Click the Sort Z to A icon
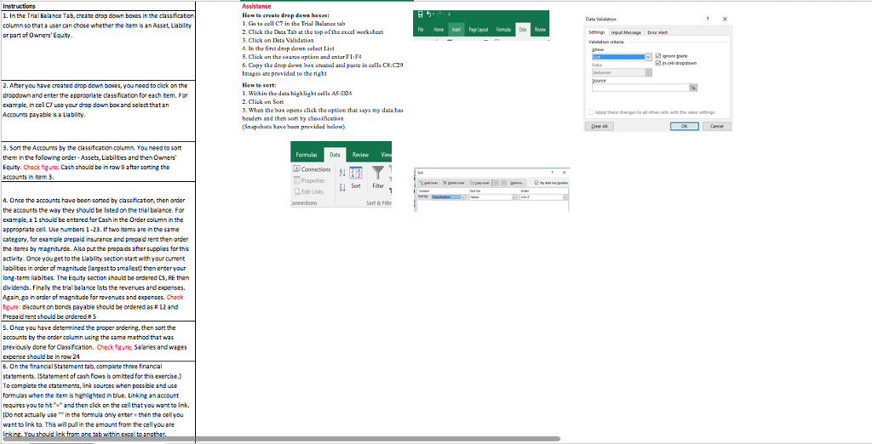Viewport: 872px width, 444px height. pyautogui.click(x=341, y=185)
